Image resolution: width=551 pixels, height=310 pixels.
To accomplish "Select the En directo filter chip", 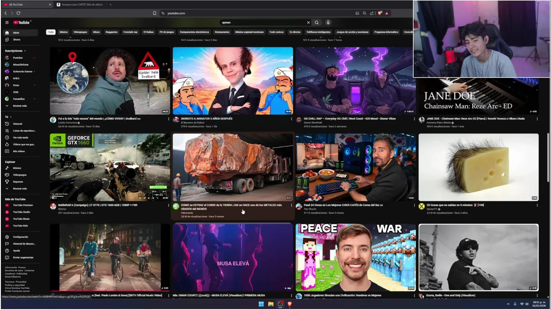I will coord(295,32).
